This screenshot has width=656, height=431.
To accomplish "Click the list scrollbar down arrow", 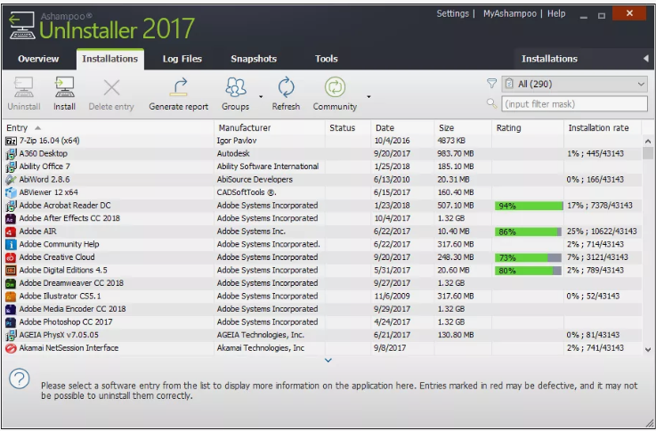I will (648, 349).
